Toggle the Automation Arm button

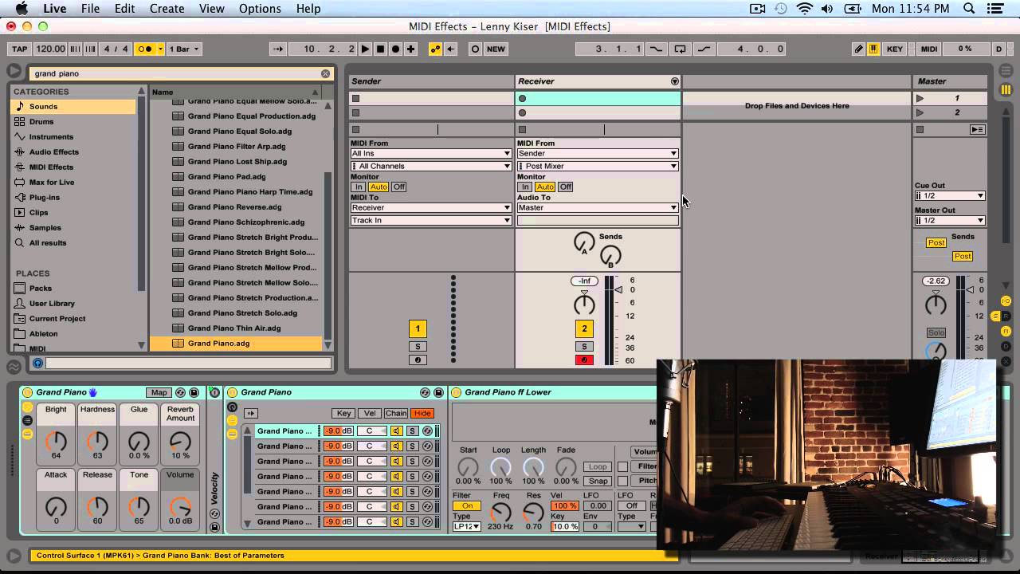(435, 49)
